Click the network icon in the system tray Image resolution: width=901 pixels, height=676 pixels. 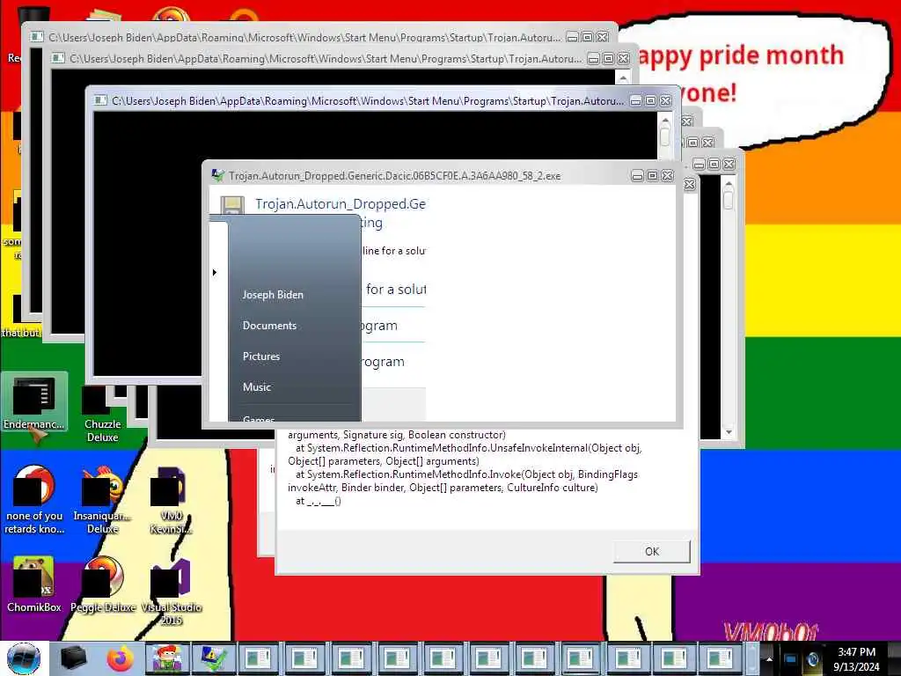(791, 659)
